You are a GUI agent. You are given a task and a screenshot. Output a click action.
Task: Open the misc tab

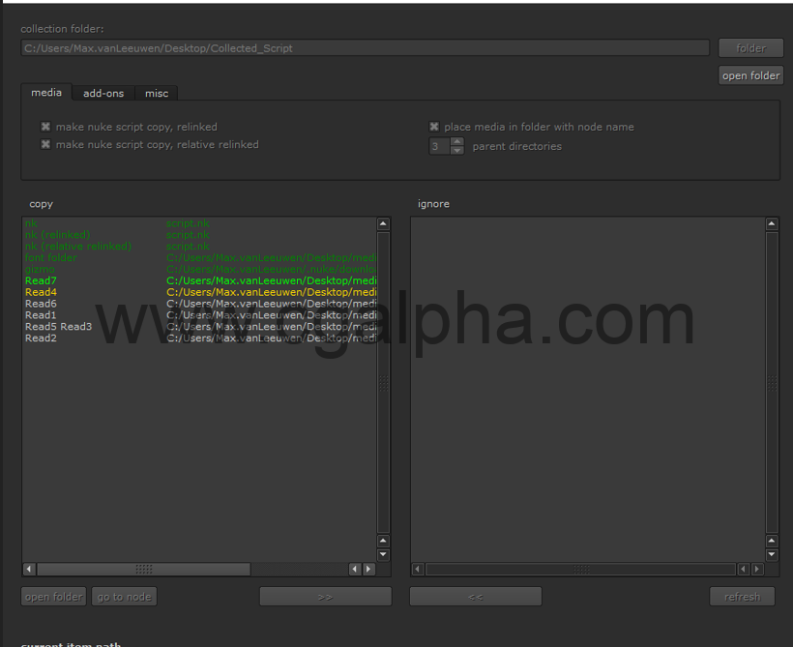point(157,93)
